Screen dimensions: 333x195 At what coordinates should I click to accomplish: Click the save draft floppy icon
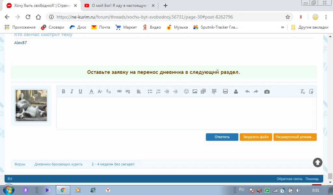click(x=225, y=92)
